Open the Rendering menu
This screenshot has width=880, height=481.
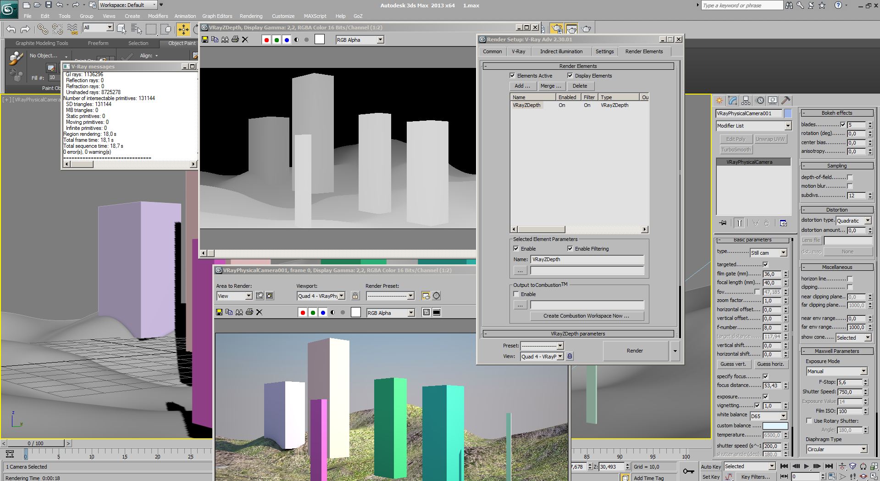[251, 16]
